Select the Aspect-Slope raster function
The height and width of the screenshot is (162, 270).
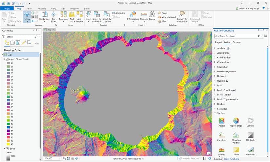click(236, 122)
